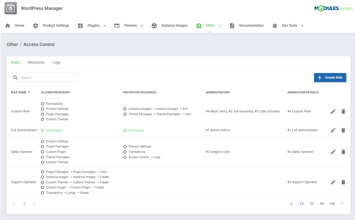
Task: Open the Themes dropdown
Action: coord(142,25)
